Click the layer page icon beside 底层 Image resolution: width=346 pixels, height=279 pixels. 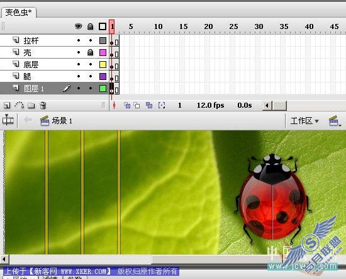point(16,64)
